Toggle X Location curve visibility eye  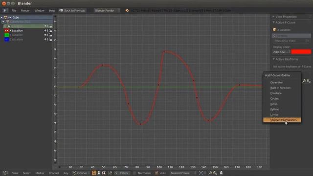[6, 30]
